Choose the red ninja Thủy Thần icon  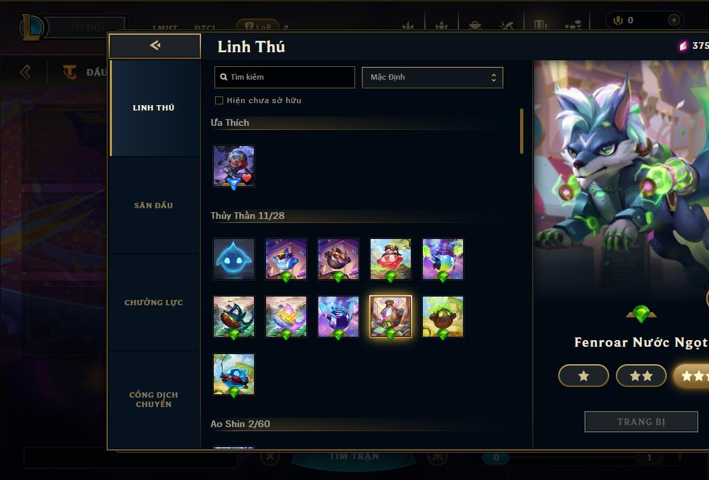234,374
